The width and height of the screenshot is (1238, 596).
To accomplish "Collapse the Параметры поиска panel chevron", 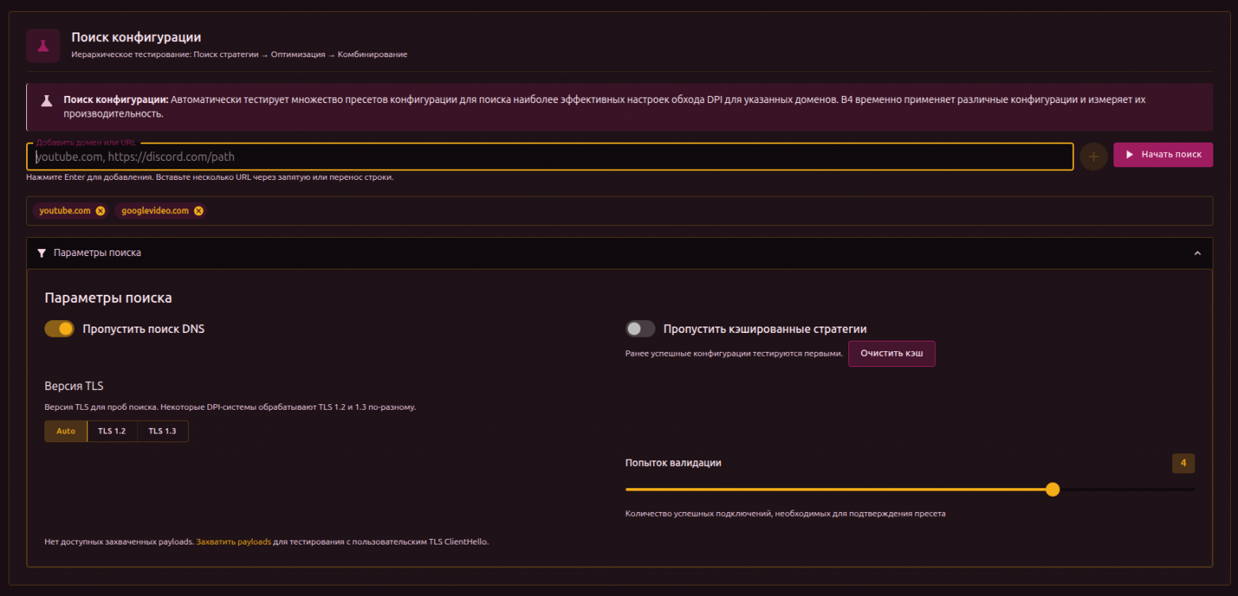I will [1198, 253].
